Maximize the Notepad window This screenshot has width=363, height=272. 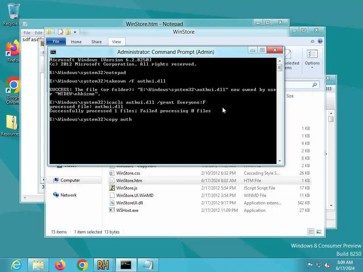point(267,22)
